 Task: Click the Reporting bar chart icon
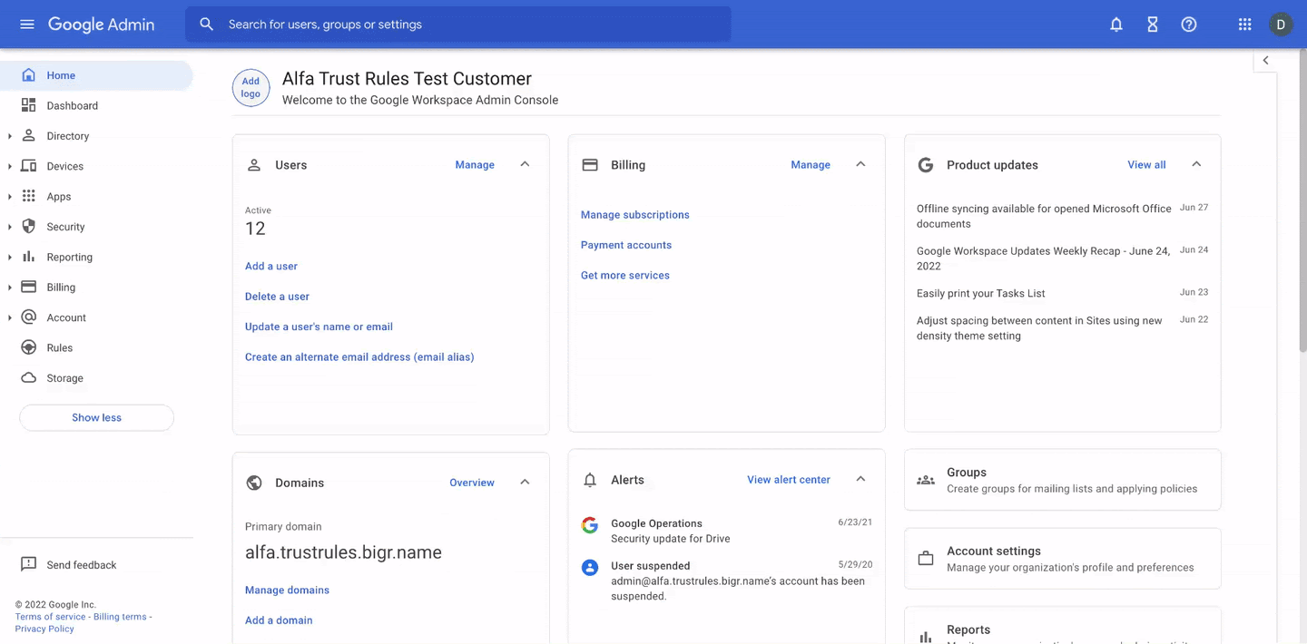[x=29, y=257]
